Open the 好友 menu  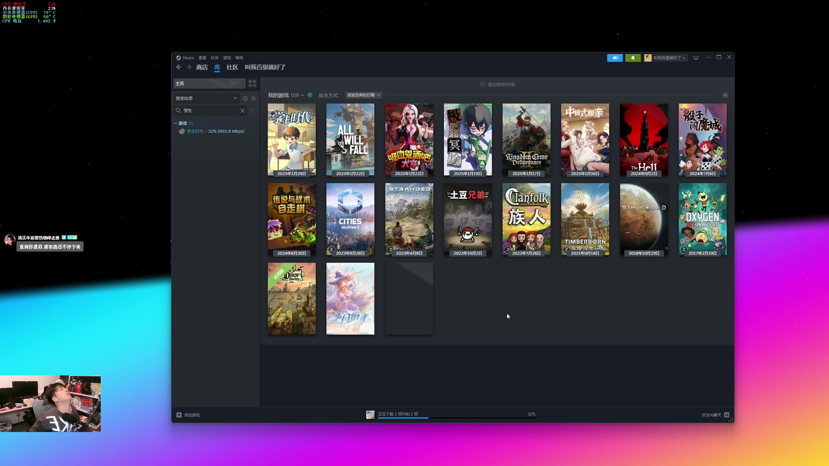pos(215,58)
